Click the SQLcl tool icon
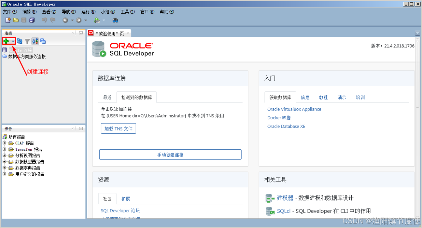Viewport: 422px width, 228px height. [x=270, y=211]
